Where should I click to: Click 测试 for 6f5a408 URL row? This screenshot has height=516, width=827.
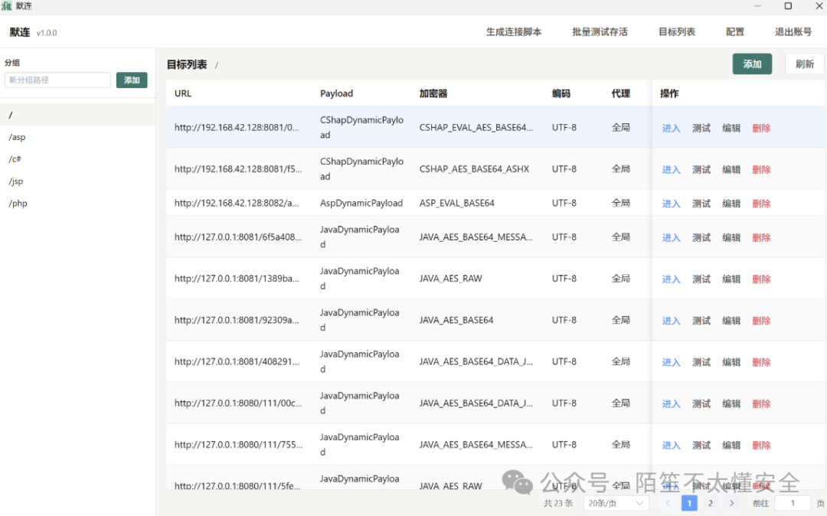tap(701, 237)
